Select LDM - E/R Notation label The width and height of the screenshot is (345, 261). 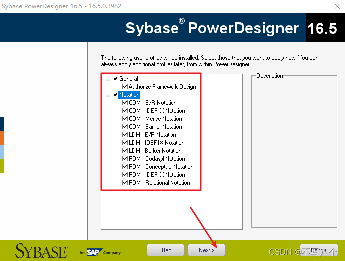coord(153,135)
